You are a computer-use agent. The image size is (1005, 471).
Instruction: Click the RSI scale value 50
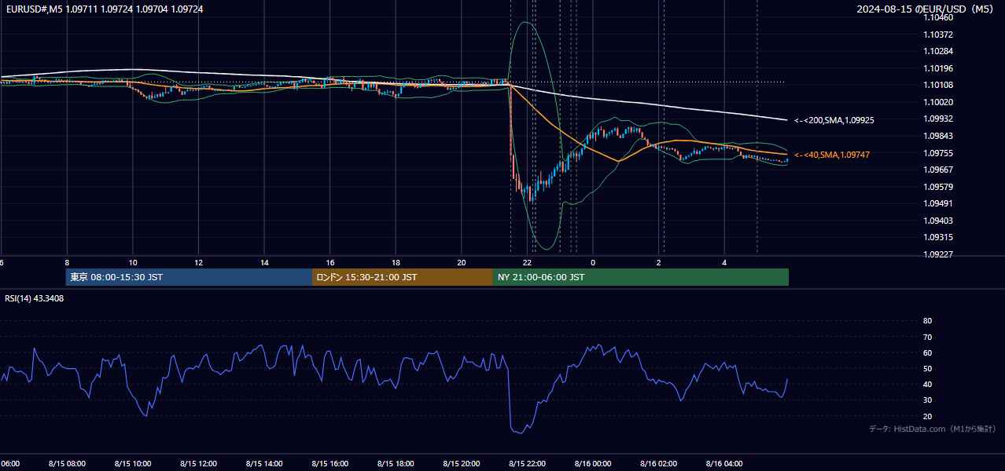click(x=927, y=369)
